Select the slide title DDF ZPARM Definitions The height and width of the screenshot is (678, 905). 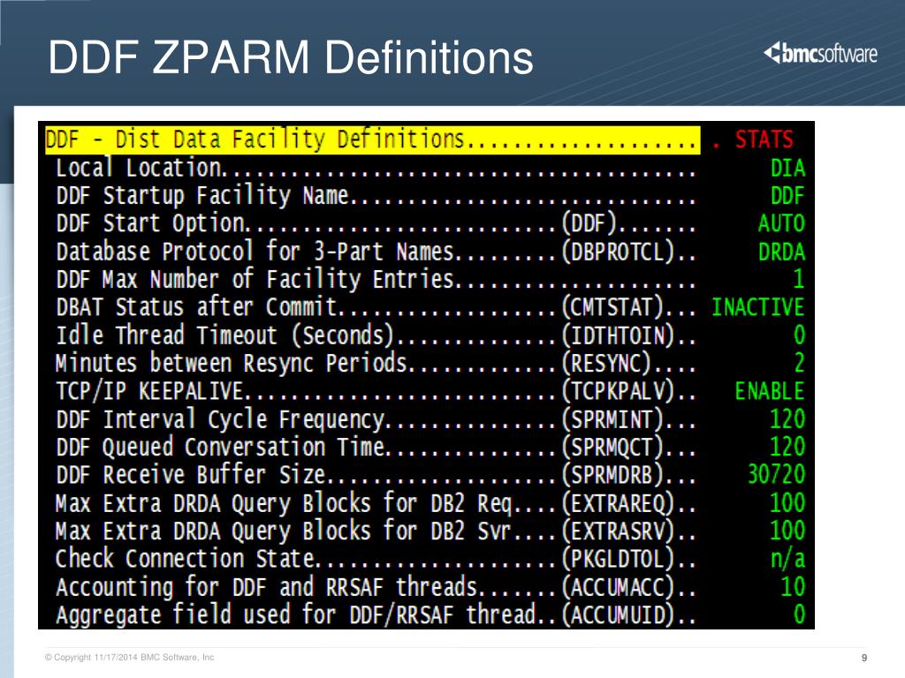291,57
